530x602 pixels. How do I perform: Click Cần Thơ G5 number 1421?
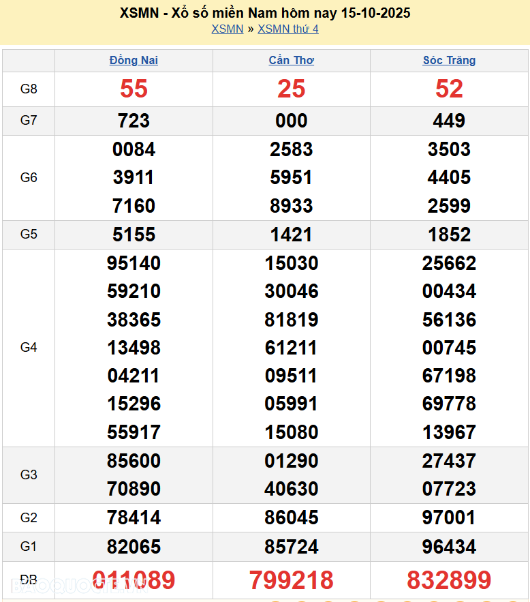point(292,235)
